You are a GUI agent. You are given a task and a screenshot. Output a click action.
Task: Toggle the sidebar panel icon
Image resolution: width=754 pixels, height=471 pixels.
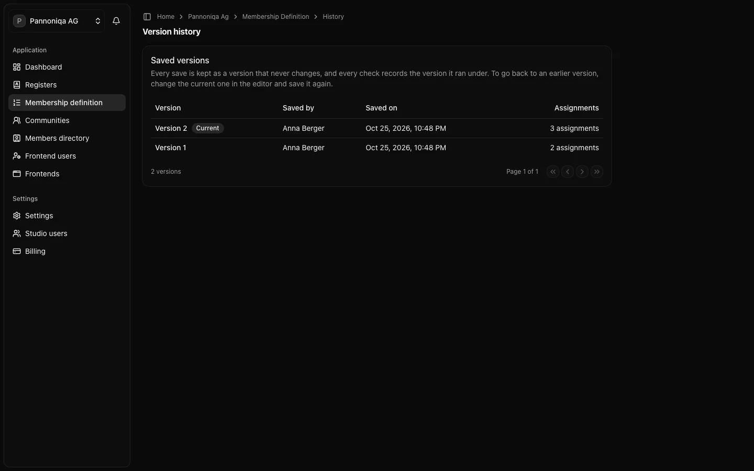click(147, 17)
